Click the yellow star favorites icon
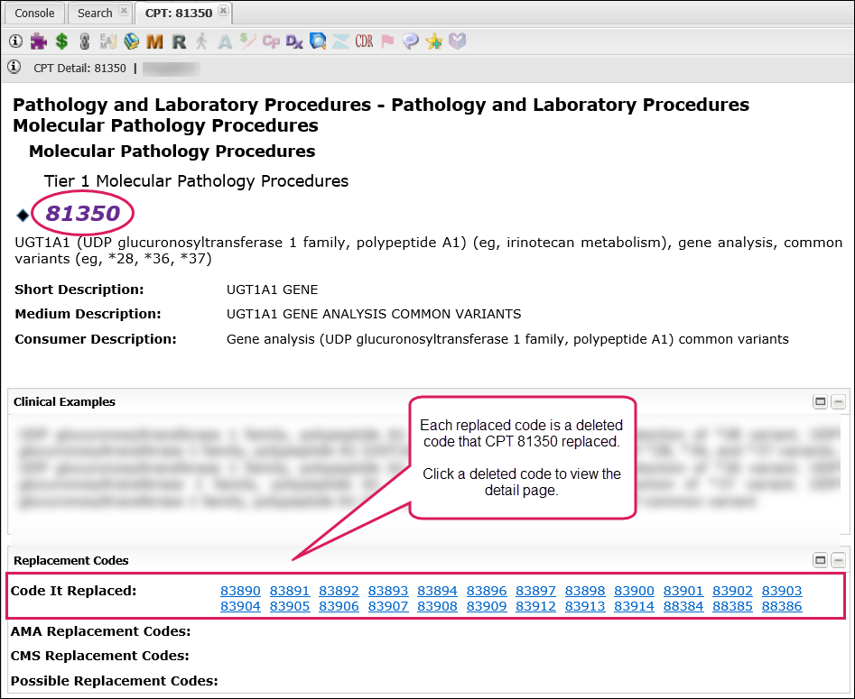The image size is (855, 699). 434,41
